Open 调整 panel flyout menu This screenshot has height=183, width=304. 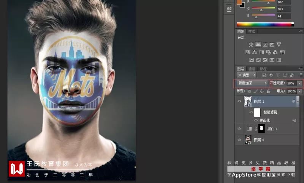point(301,31)
